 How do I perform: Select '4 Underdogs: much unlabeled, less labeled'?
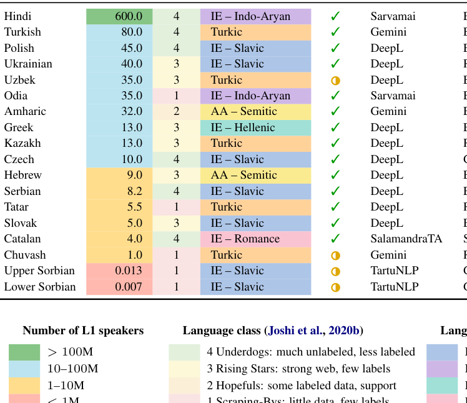click(x=311, y=352)
